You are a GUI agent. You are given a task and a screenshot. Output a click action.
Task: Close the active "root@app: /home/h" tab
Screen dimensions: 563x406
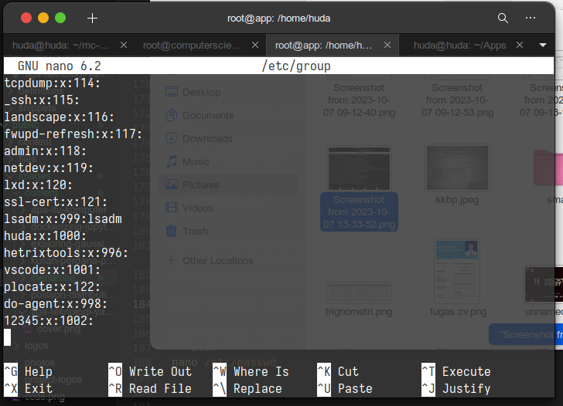387,45
